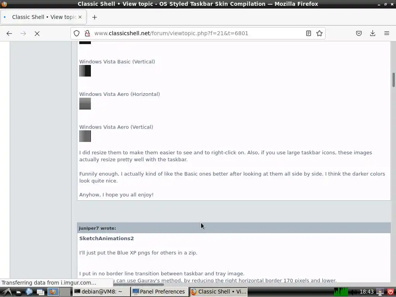This screenshot has width=396, height=297.
Task: Click the 'juniper7 wrote:' quote header
Action: pyautogui.click(x=234, y=228)
